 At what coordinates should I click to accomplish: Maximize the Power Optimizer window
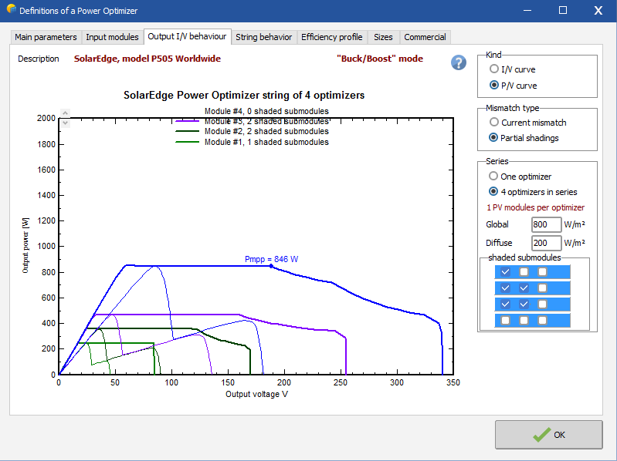[x=563, y=10]
